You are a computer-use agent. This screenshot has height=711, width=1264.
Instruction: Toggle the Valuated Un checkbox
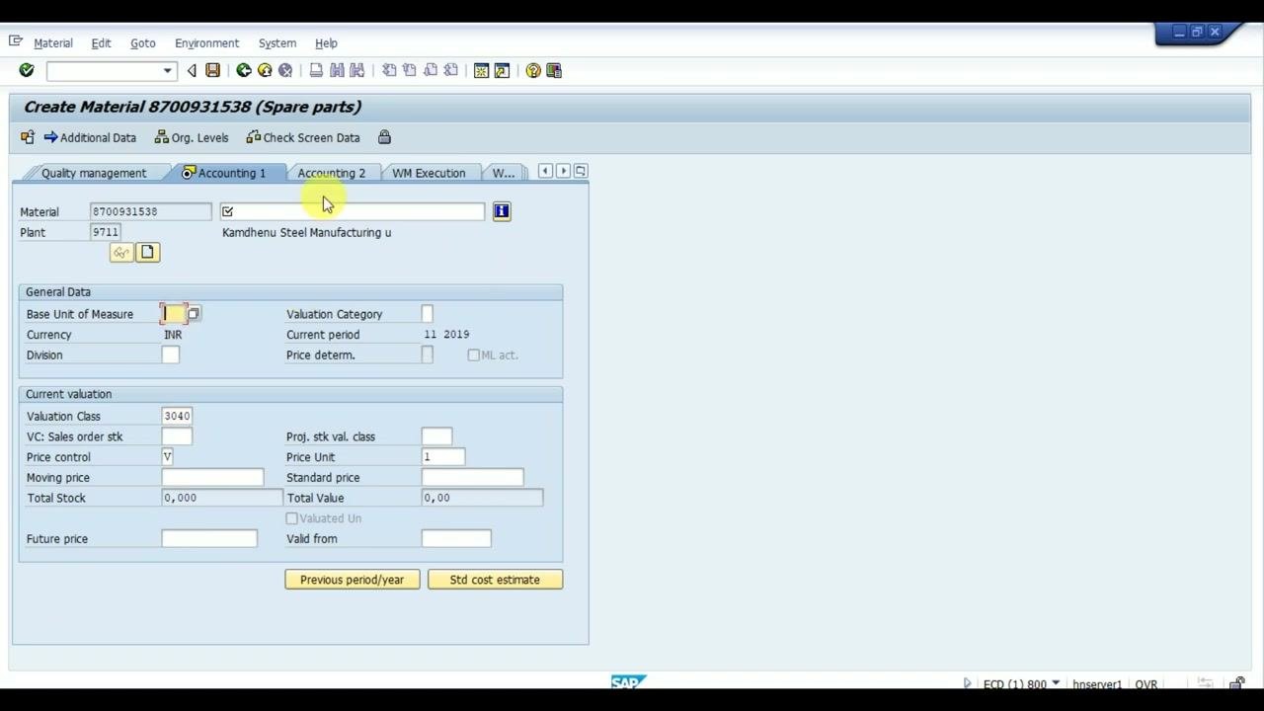point(292,518)
